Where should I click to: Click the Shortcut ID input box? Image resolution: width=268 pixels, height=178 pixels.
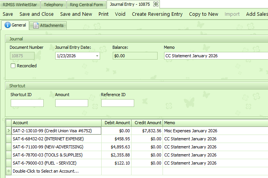[27, 103]
